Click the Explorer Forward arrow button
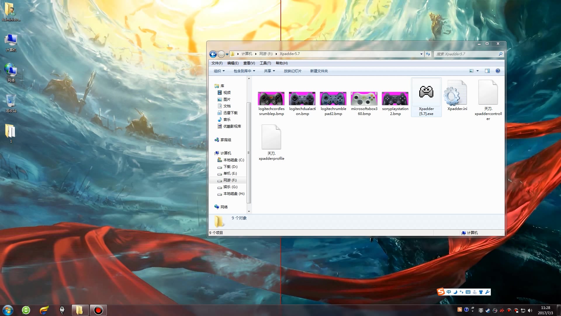This screenshot has height=316, width=561. pos(221,54)
